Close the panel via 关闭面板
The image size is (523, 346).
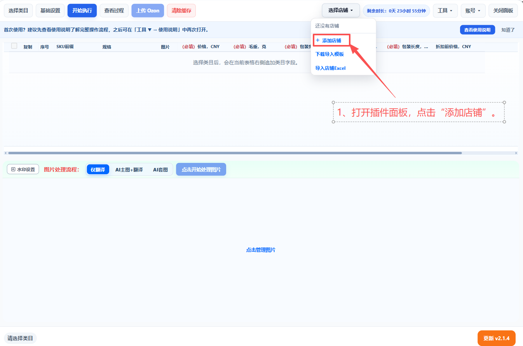click(503, 10)
